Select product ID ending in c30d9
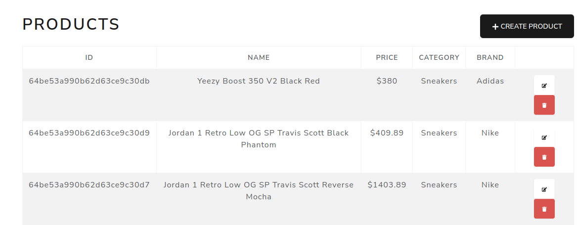577x225 pixels. pyautogui.click(x=89, y=133)
